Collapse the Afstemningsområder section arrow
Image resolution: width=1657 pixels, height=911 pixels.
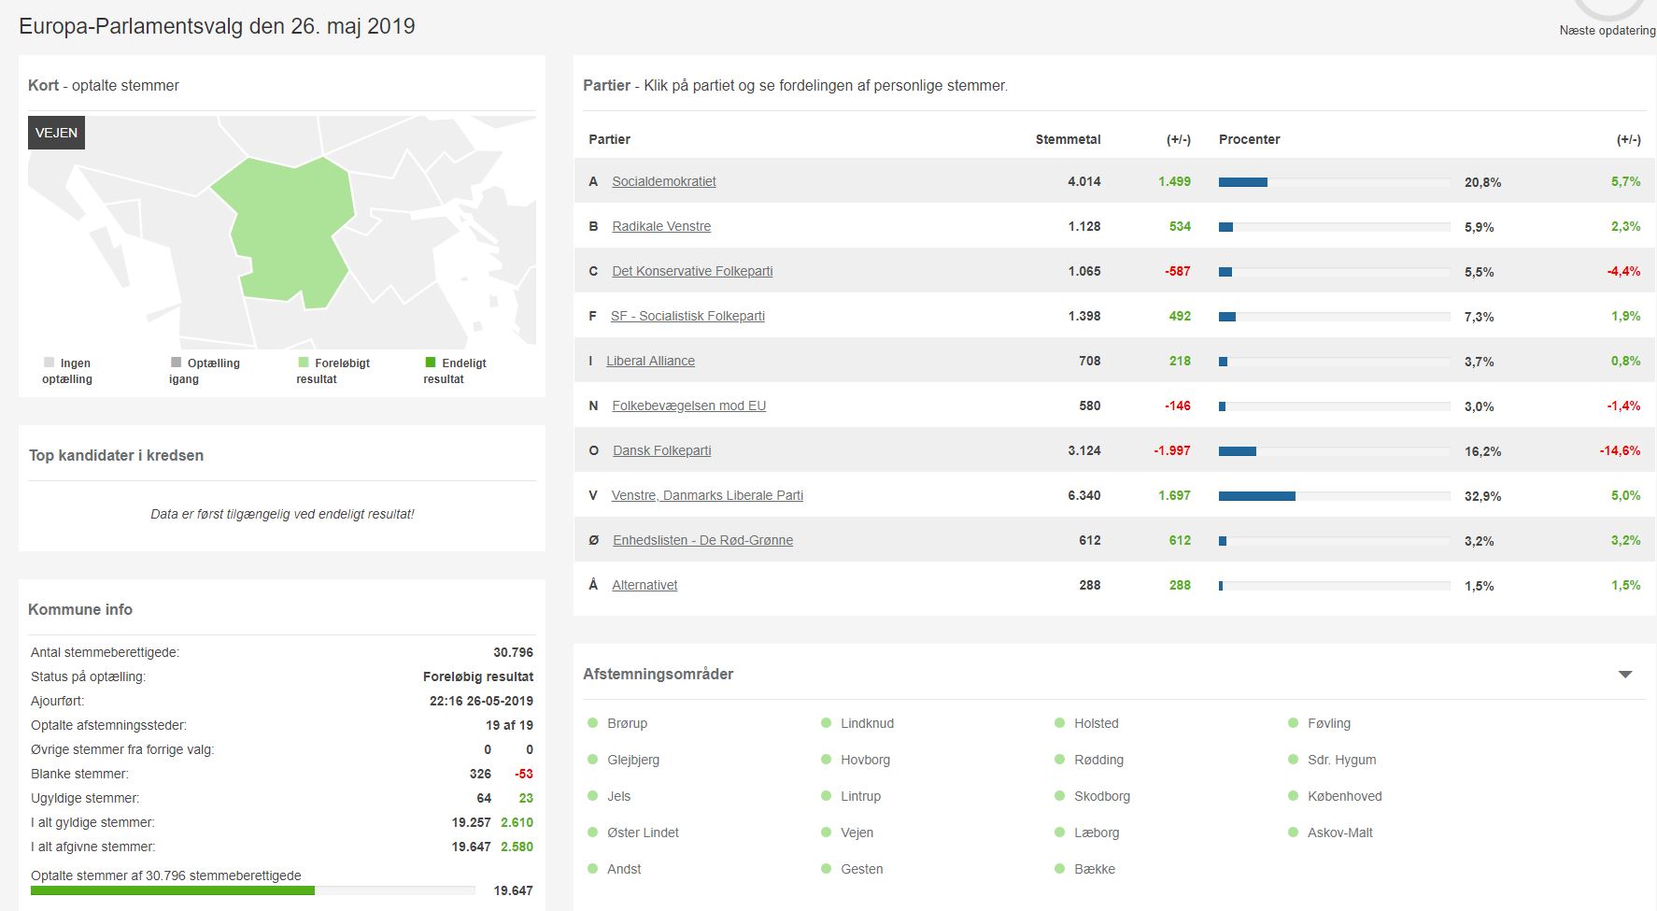click(x=1625, y=674)
